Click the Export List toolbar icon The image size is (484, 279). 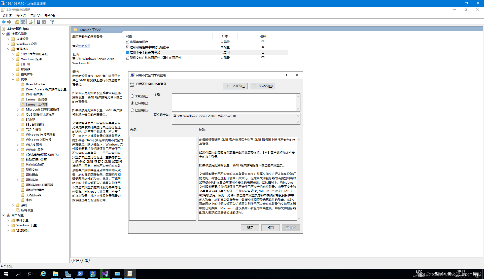coord(30,22)
